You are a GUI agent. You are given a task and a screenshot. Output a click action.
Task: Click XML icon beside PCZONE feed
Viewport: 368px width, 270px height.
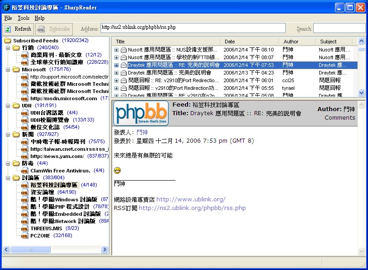pos(24,236)
